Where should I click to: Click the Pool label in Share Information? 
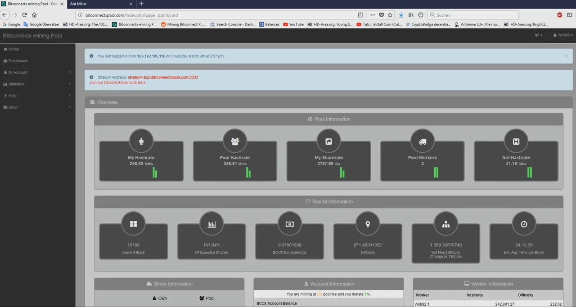(207, 298)
